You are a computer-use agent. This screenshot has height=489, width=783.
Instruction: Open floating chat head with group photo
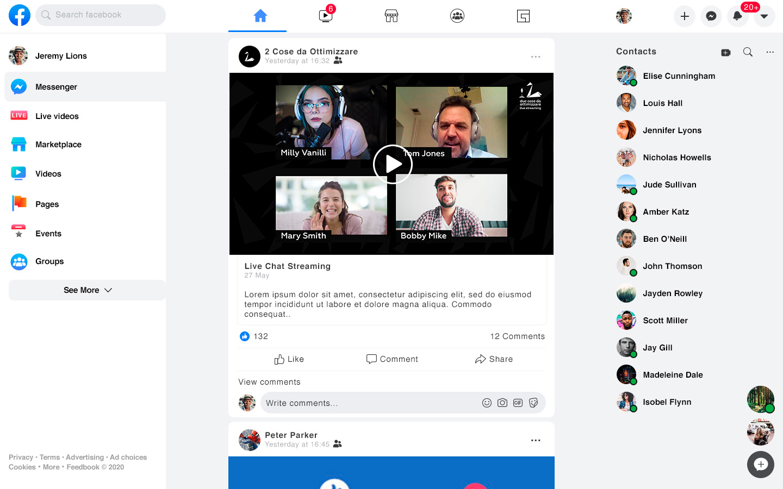point(761,432)
